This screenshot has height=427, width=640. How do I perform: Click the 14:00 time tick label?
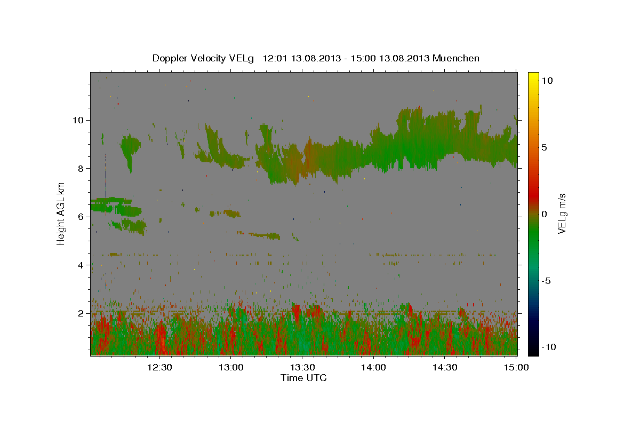pos(373,367)
